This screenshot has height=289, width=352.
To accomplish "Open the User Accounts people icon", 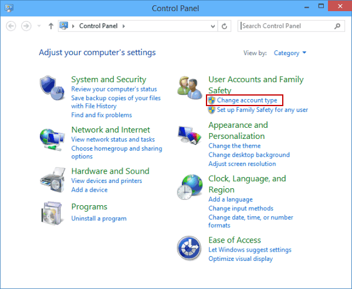I will click(x=189, y=88).
